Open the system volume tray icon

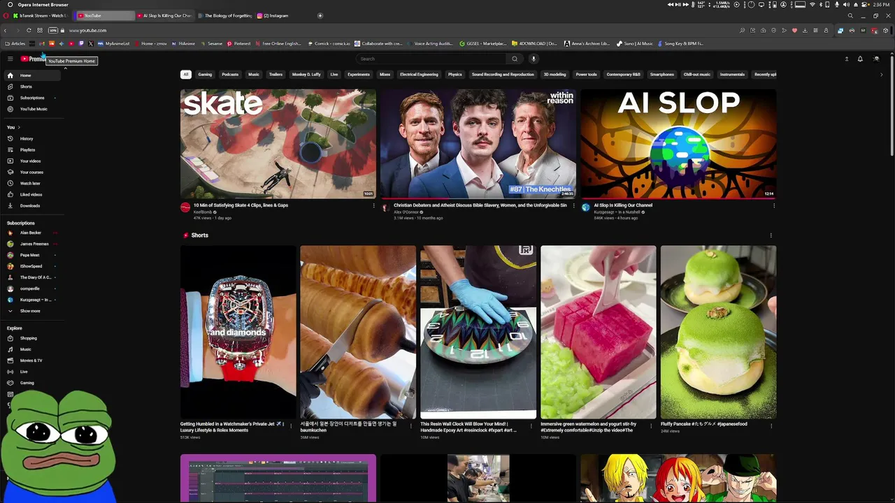(846, 4)
